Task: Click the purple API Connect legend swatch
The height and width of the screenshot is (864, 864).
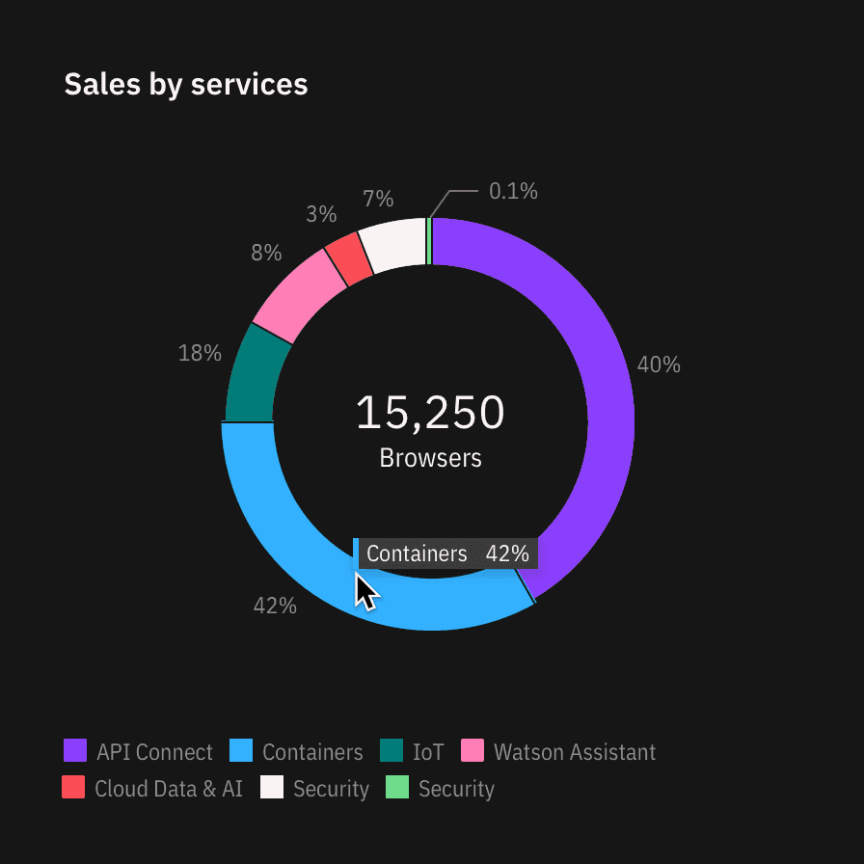Action: coord(75,751)
